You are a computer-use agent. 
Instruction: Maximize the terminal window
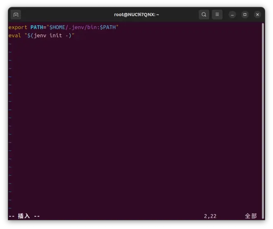245,14
